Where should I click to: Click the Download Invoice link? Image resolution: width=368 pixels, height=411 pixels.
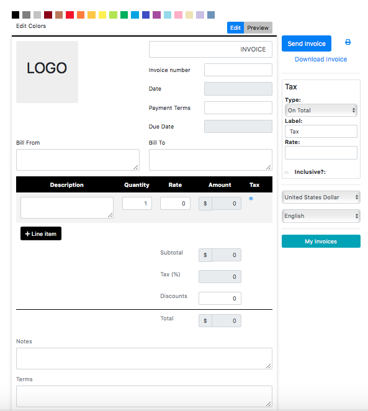point(321,59)
